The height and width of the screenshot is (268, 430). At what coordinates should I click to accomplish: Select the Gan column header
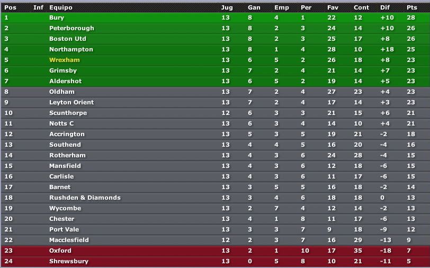point(254,8)
